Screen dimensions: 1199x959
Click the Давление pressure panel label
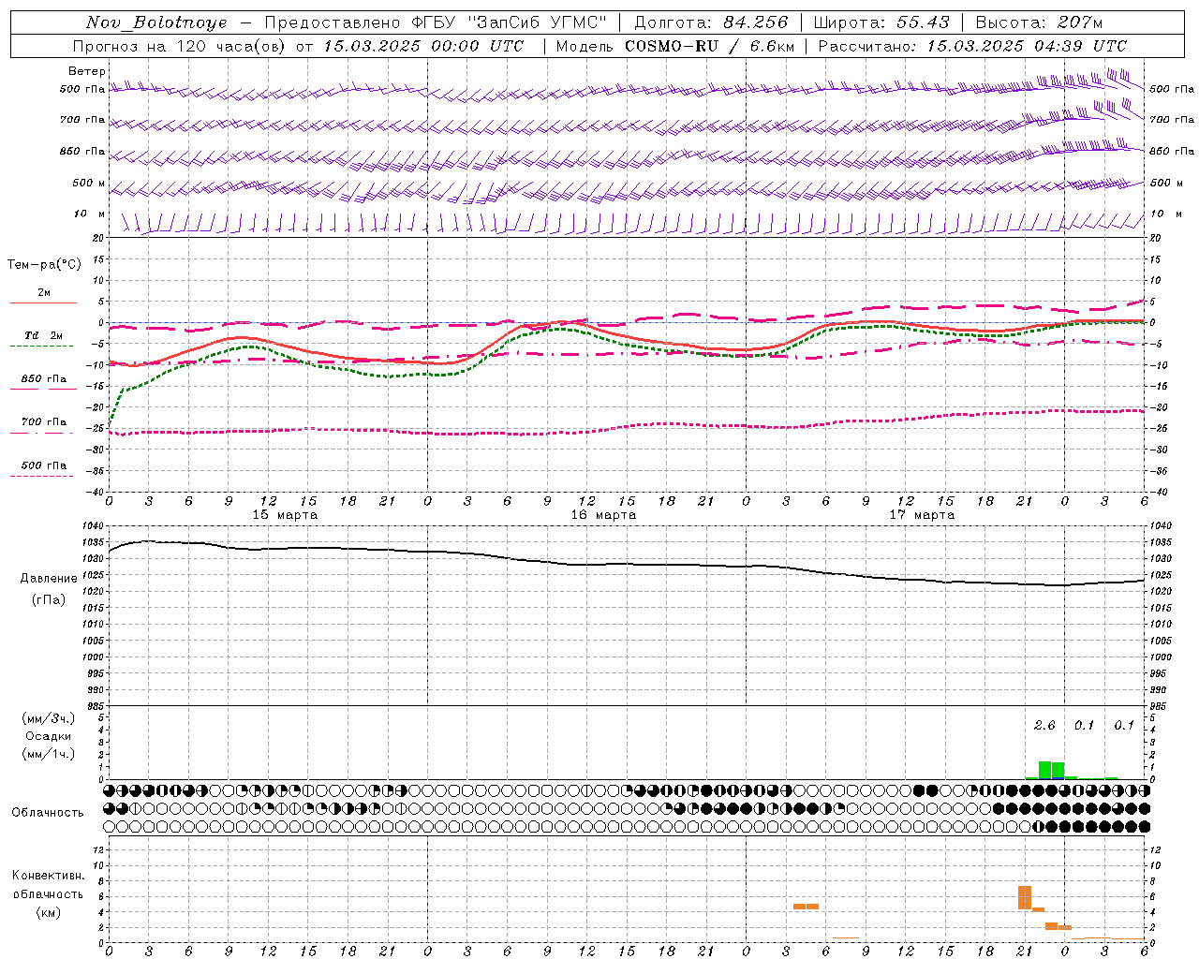[49, 579]
